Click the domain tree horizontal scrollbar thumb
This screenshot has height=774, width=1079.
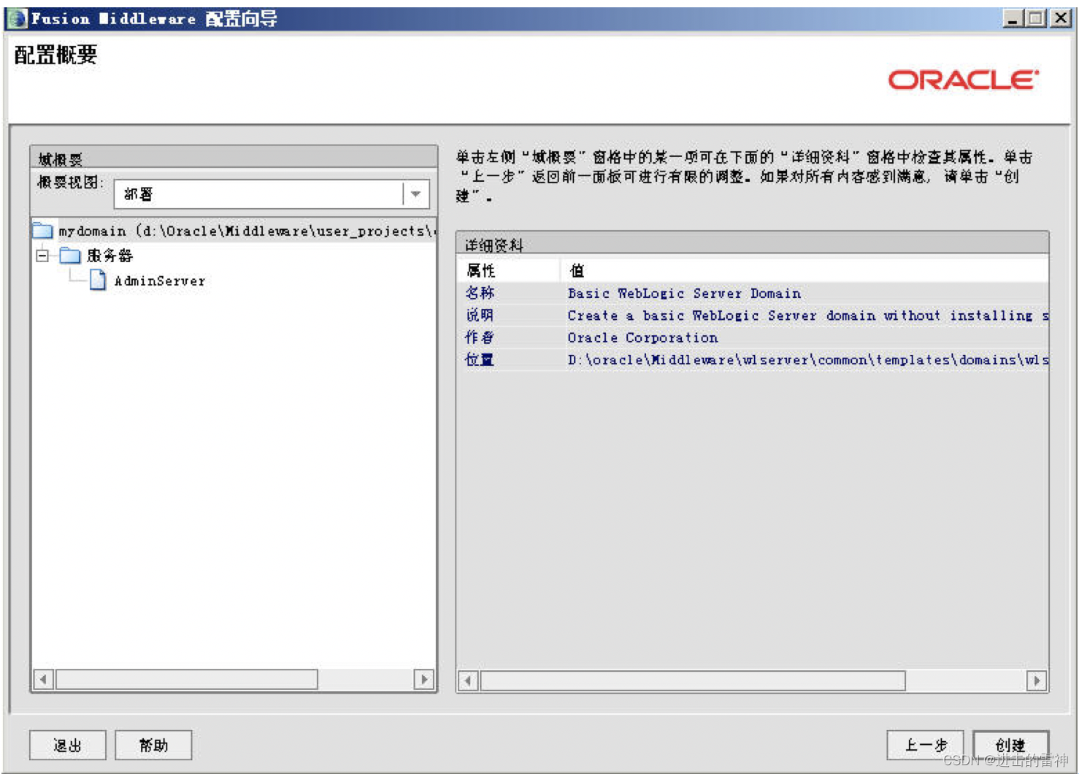coord(187,680)
